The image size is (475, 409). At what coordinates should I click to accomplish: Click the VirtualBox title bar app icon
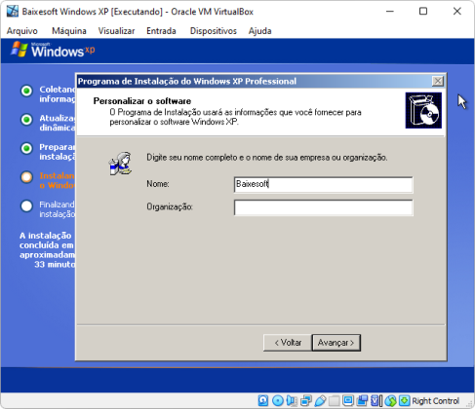(13, 11)
